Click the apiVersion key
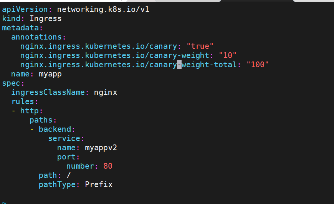Image resolution: width=334 pixels, height=204 pixels. click(25, 9)
